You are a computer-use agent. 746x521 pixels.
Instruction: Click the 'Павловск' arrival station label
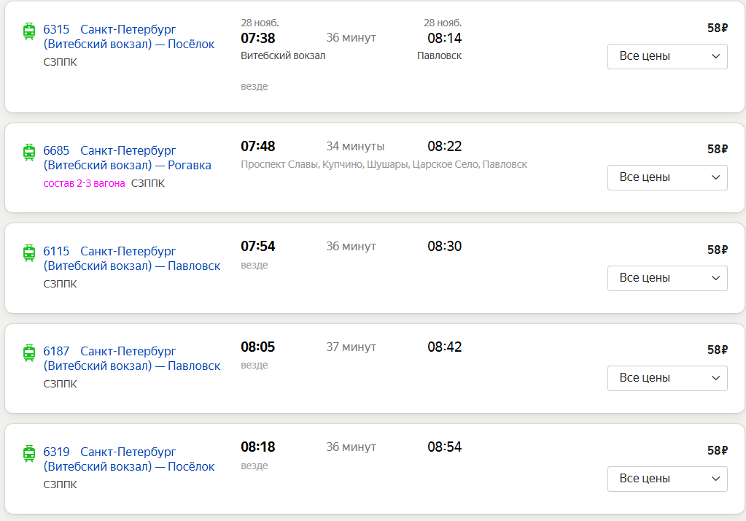(x=439, y=56)
